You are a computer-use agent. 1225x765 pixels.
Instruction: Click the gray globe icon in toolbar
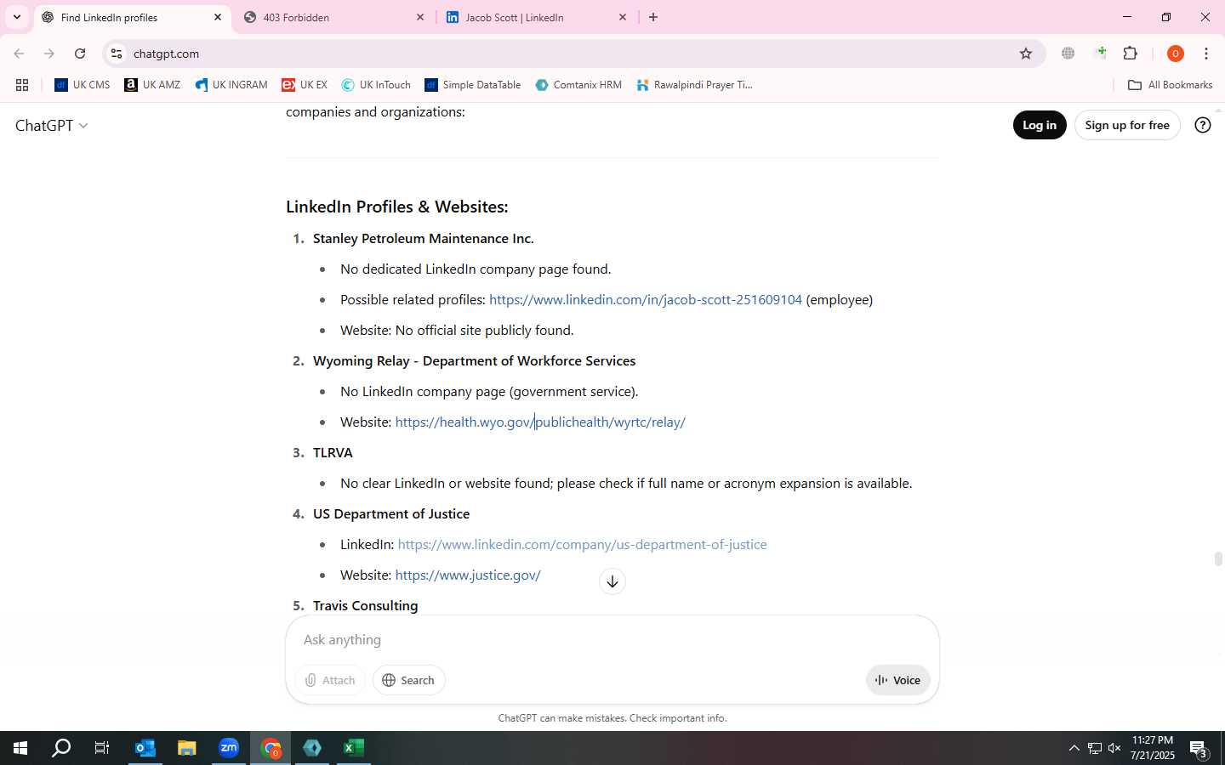coord(1068,54)
